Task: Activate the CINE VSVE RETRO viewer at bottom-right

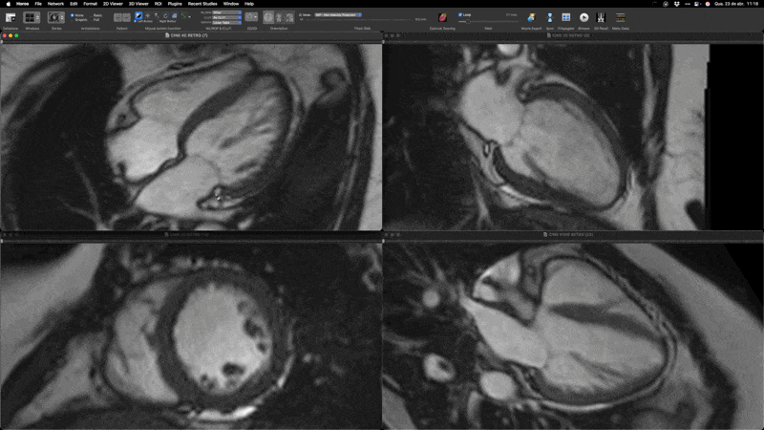Action: [x=573, y=336]
